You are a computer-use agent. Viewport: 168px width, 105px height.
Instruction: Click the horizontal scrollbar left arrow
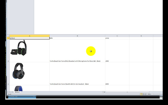point(104,92)
